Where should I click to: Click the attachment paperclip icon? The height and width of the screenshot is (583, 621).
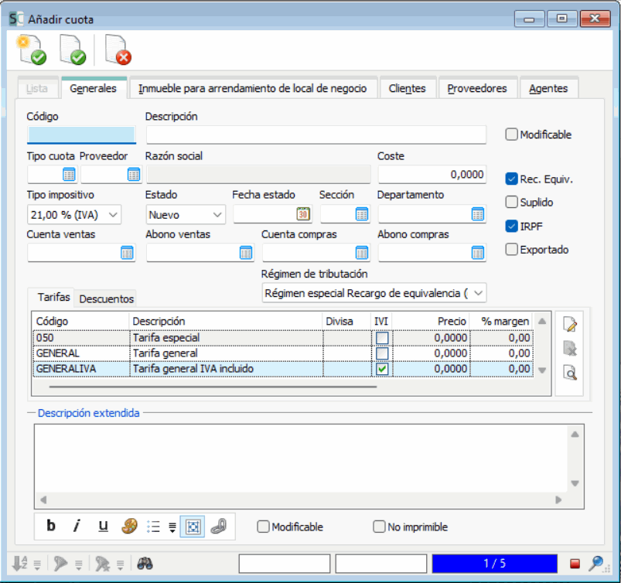(x=218, y=527)
